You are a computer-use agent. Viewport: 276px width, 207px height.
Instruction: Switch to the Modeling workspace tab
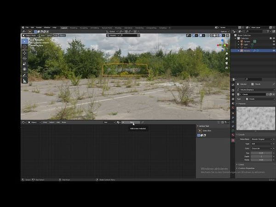(x=74, y=28)
